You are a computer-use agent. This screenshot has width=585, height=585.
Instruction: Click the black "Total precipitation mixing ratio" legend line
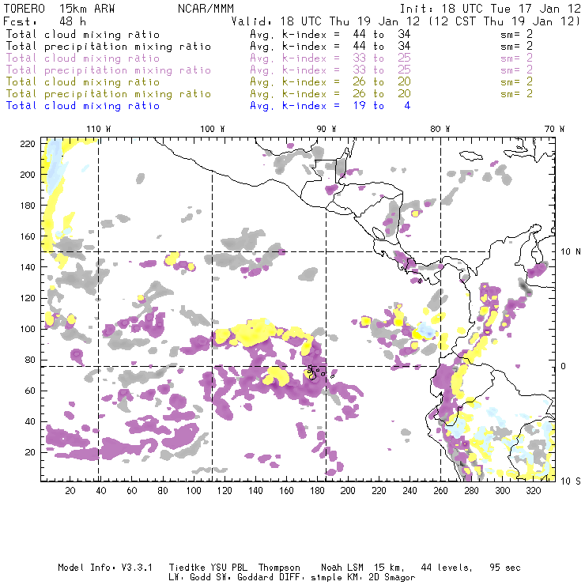pos(108,47)
